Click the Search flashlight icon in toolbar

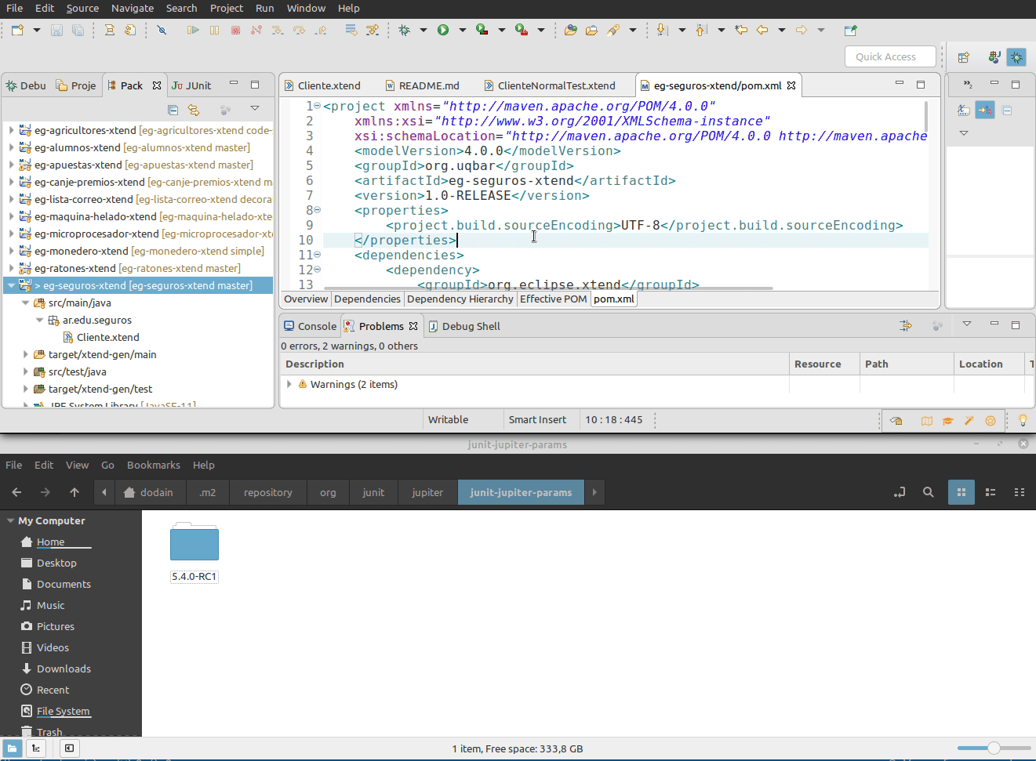[613, 31]
